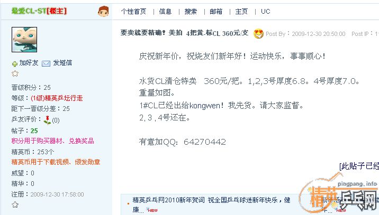This screenshot has height=215, width=379.
Task: Click the star icon below add friend
Action: point(15,73)
